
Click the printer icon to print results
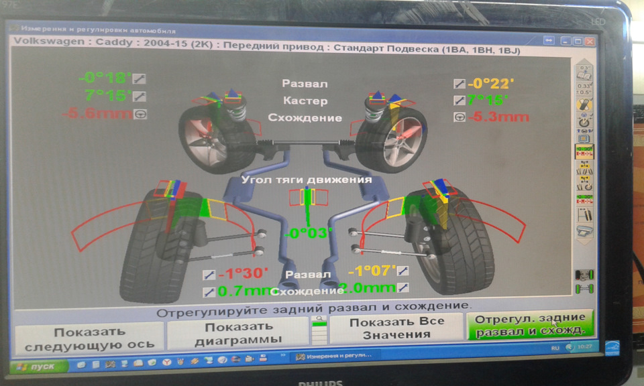coord(585,232)
